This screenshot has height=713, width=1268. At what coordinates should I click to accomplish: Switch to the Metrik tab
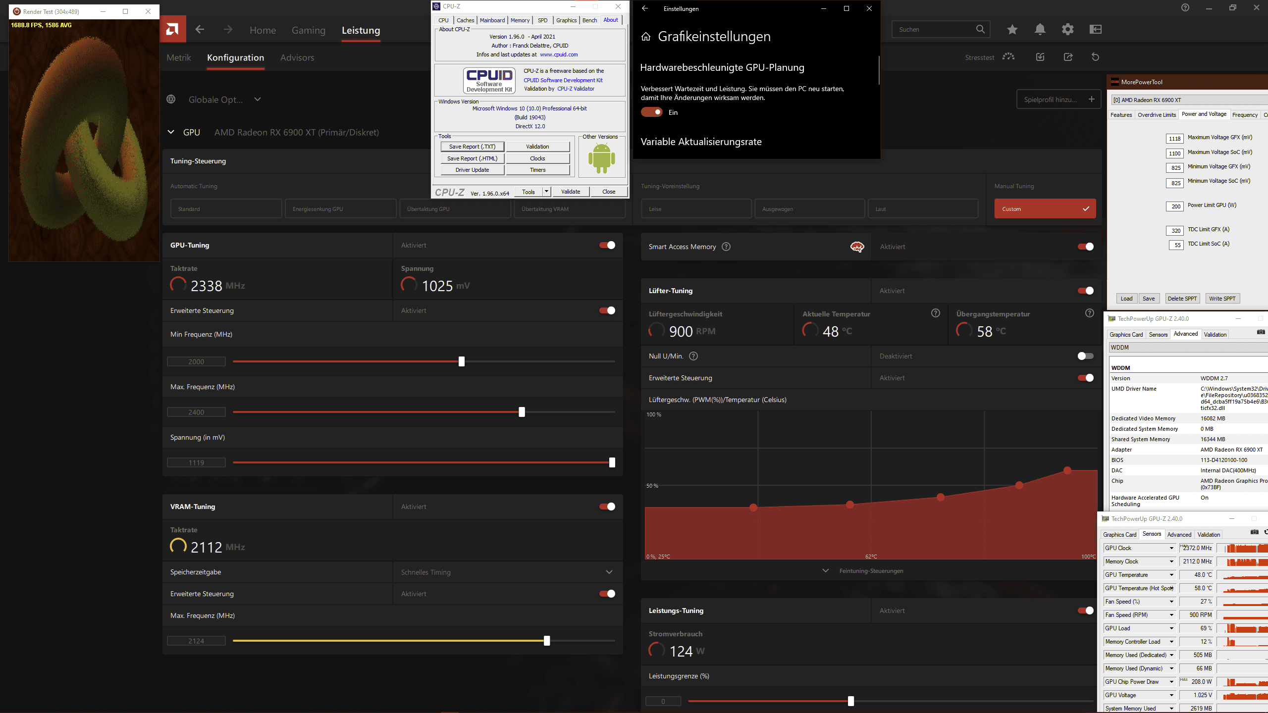tap(179, 57)
